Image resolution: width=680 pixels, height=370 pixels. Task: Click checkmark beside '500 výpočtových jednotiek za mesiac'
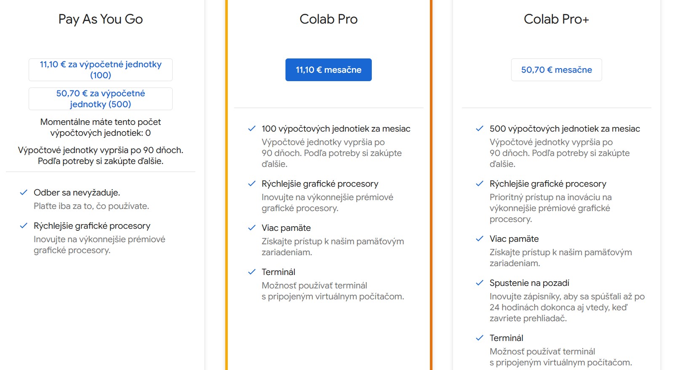pyautogui.click(x=480, y=129)
